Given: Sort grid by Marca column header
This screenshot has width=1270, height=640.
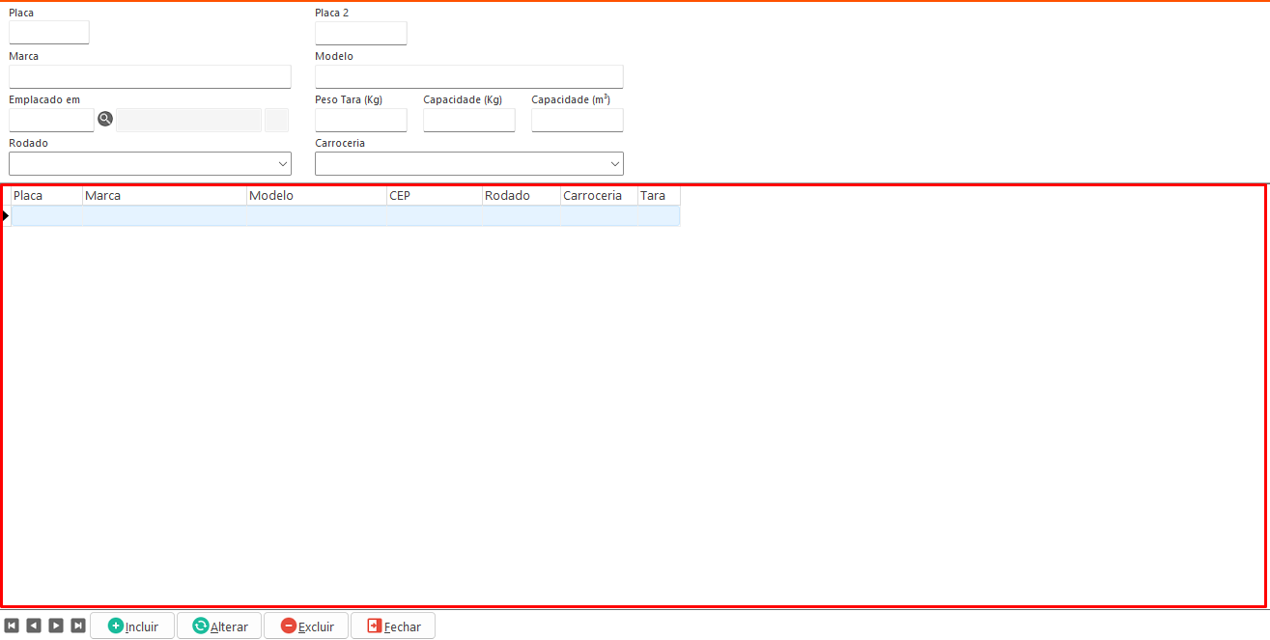Looking at the screenshot, I should [x=164, y=195].
